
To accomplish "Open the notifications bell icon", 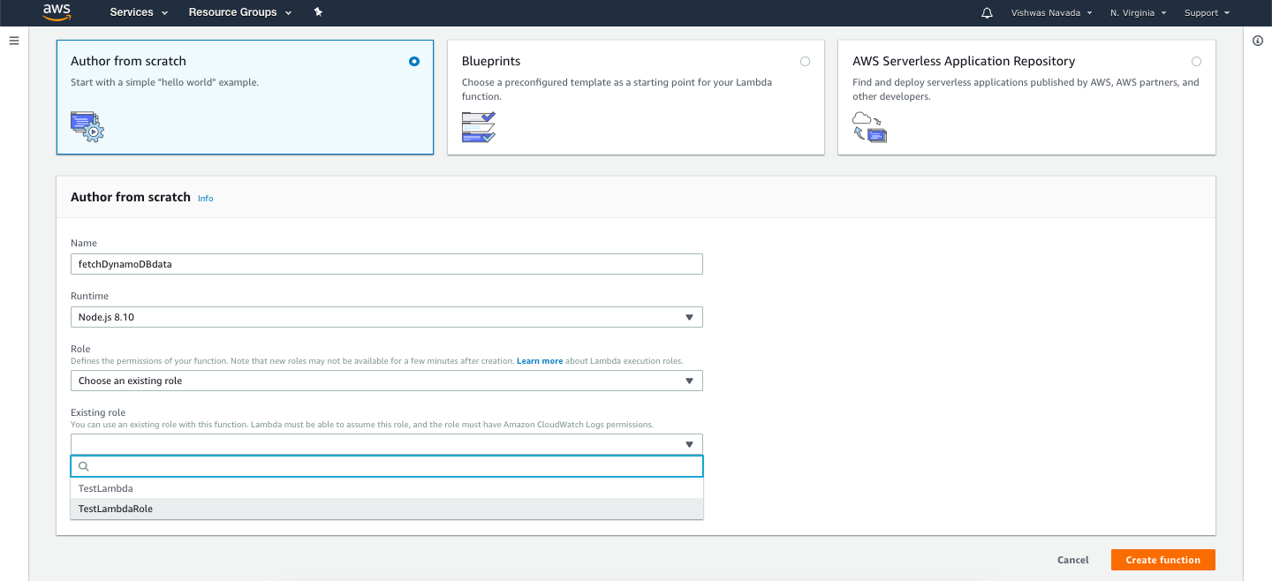I will point(987,12).
